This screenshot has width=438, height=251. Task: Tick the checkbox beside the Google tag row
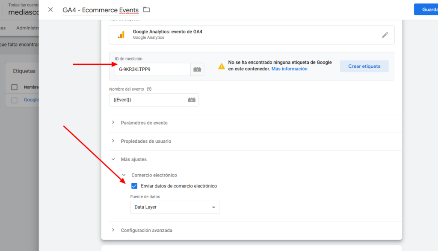tap(15, 100)
